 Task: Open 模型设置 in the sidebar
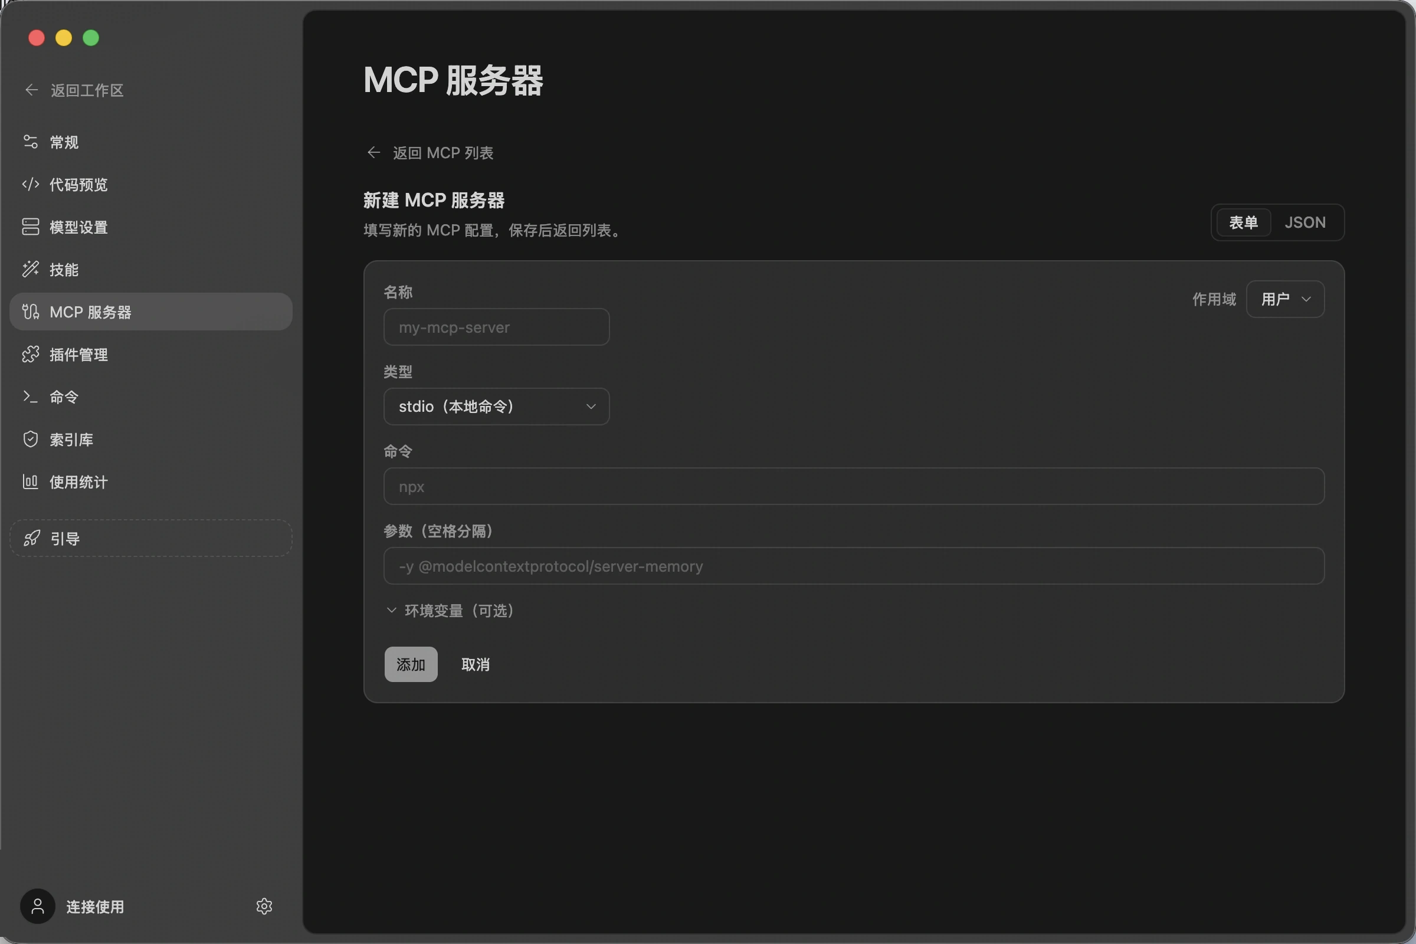[150, 227]
